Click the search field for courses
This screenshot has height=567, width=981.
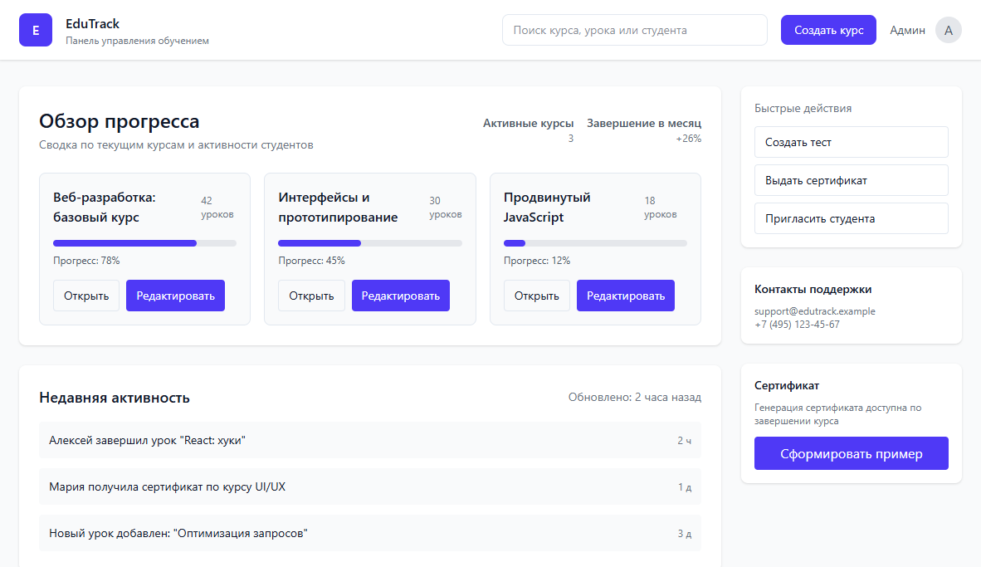click(634, 29)
